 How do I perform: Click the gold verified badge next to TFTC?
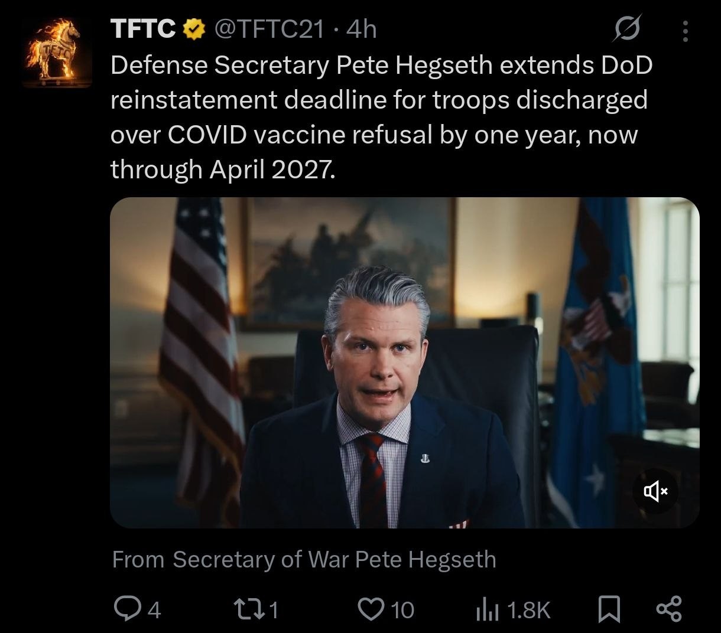click(192, 29)
